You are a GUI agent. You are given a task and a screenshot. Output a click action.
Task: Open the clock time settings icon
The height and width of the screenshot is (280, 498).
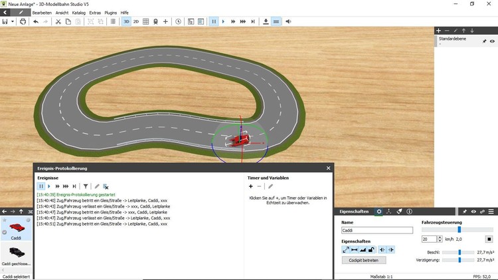pos(178,21)
